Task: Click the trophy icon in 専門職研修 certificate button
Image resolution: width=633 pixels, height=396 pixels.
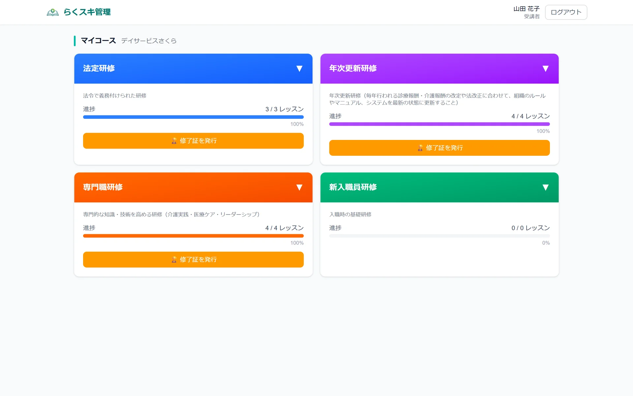Action: 174,260
